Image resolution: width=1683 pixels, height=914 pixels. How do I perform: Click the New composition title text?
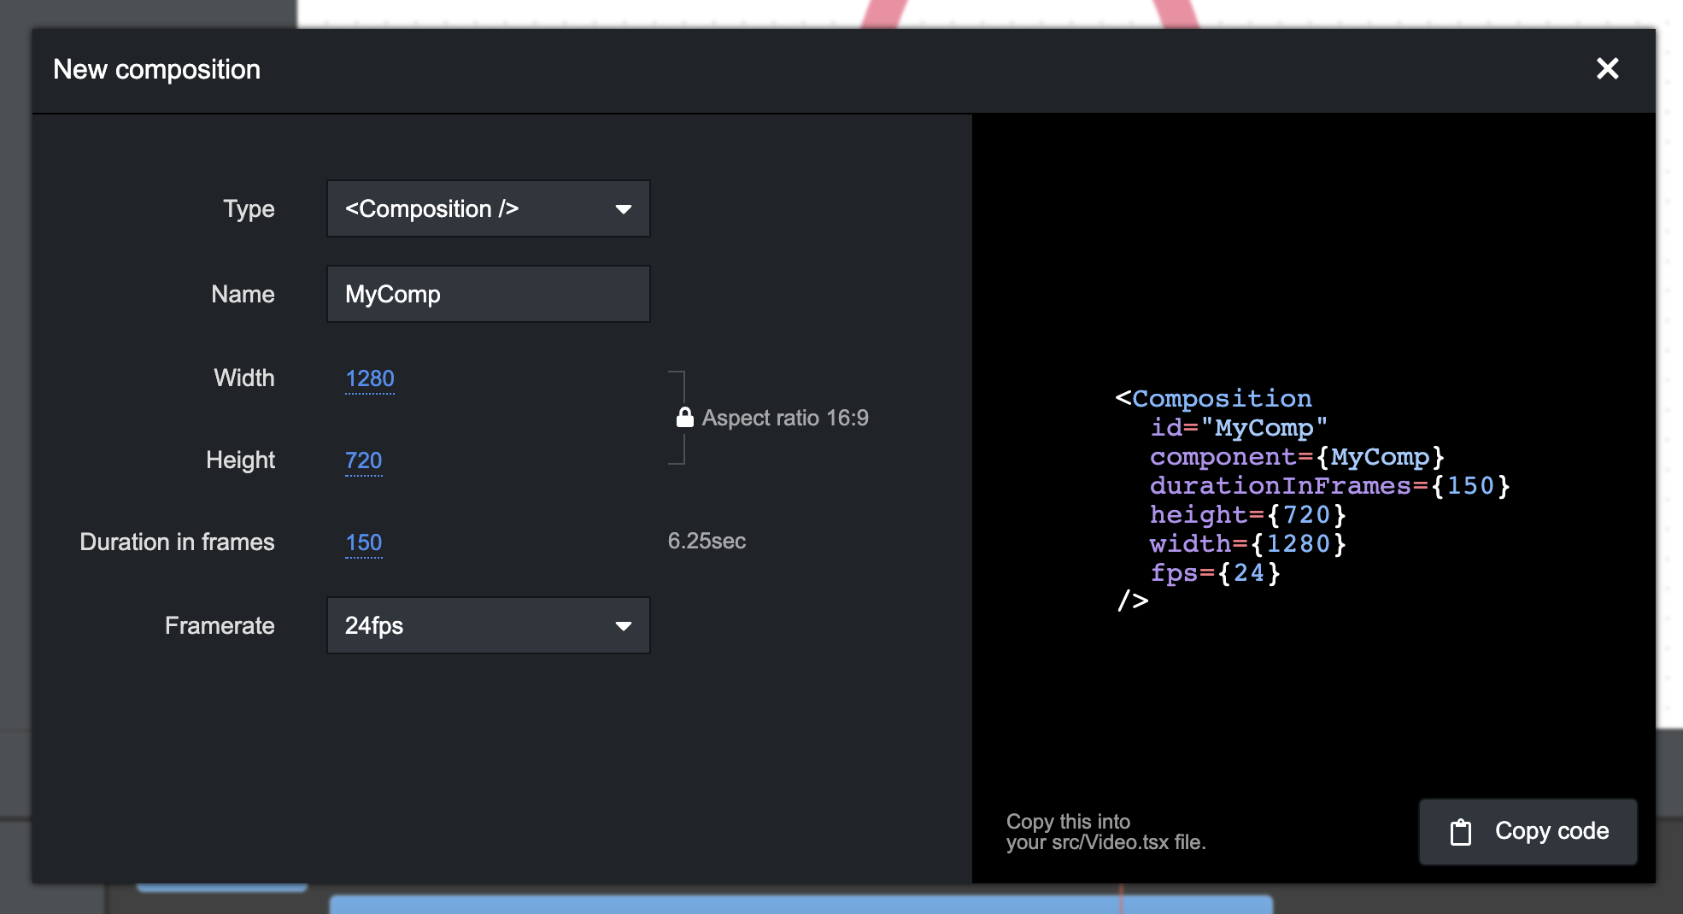point(156,69)
